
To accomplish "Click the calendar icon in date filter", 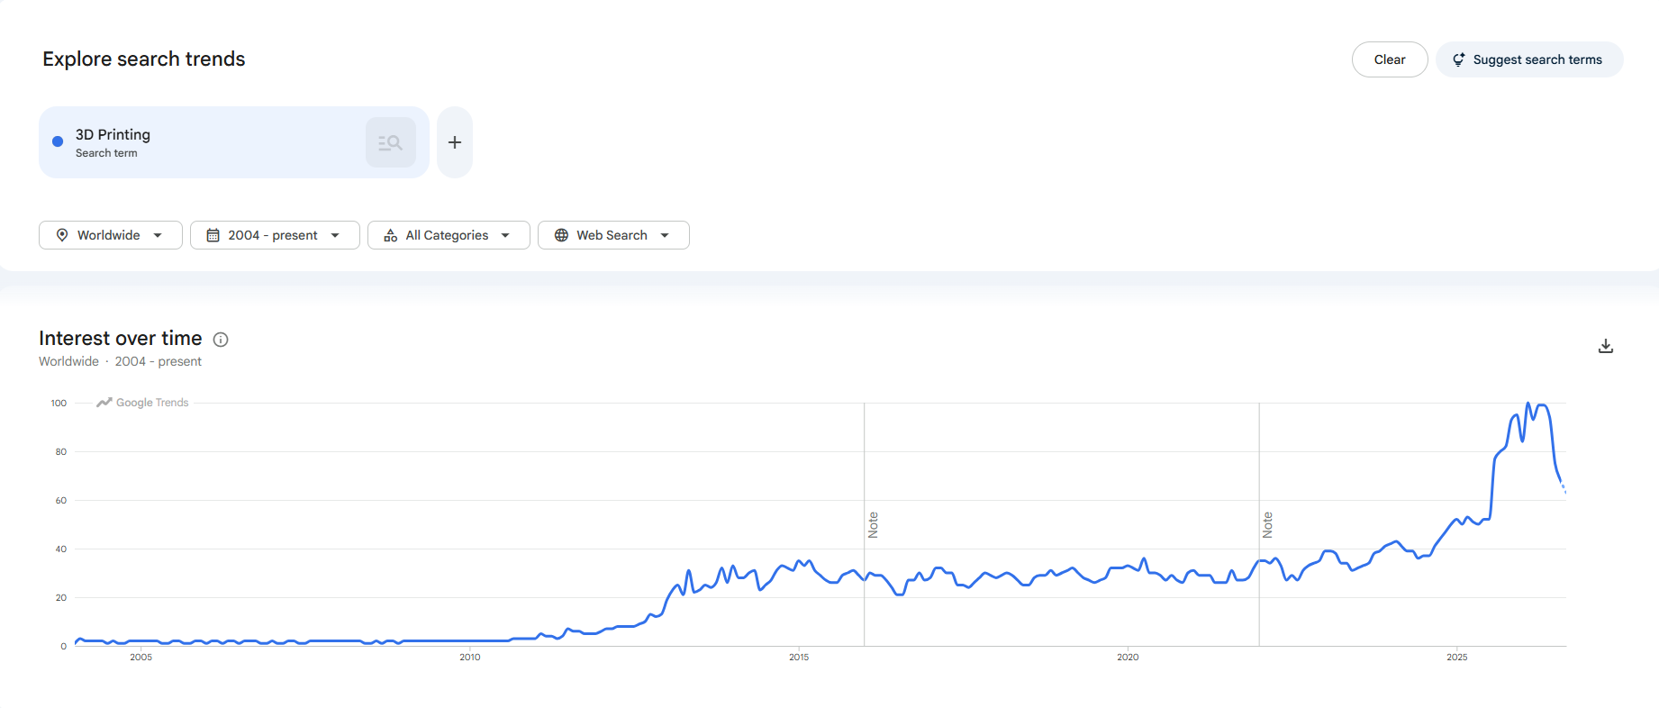I will tap(213, 235).
